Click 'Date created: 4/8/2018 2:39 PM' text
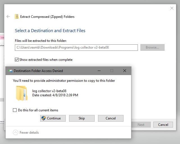This screenshot has height=144, width=180. (55, 95)
